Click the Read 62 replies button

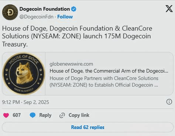[87, 127]
